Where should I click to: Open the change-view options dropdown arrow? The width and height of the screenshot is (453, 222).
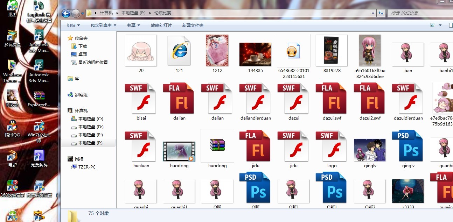click(440, 25)
